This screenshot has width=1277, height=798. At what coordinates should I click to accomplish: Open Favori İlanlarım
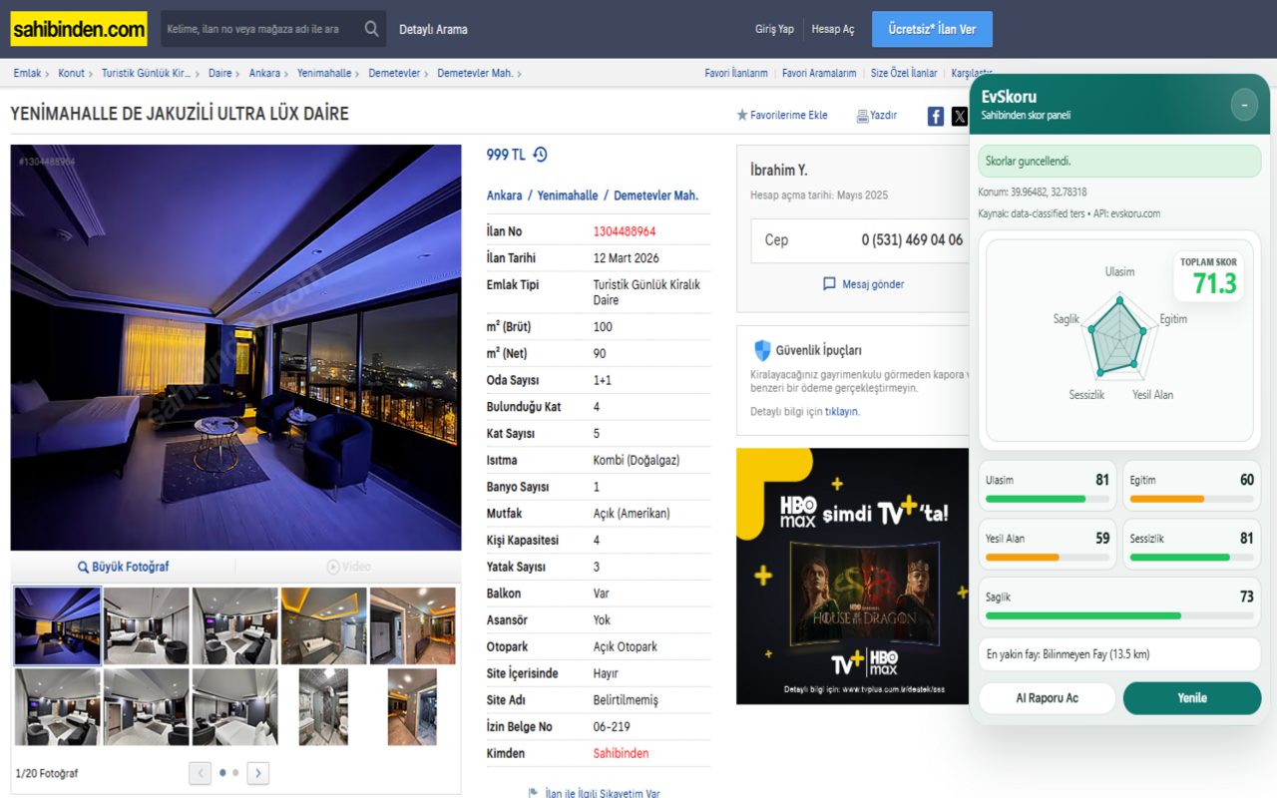click(x=736, y=73)
